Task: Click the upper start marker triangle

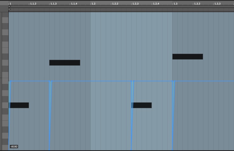Action: (x=10, y=6)
